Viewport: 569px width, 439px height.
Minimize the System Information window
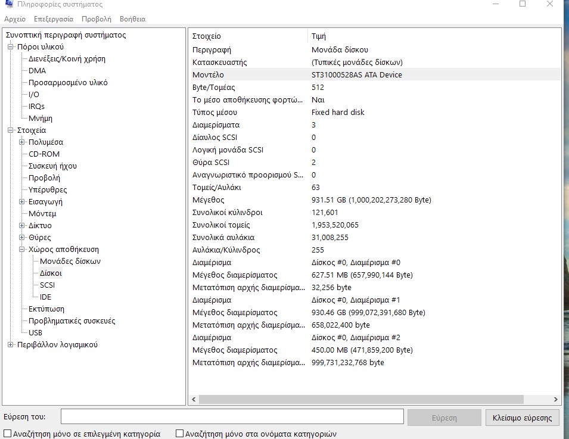(x=496, y=4)
